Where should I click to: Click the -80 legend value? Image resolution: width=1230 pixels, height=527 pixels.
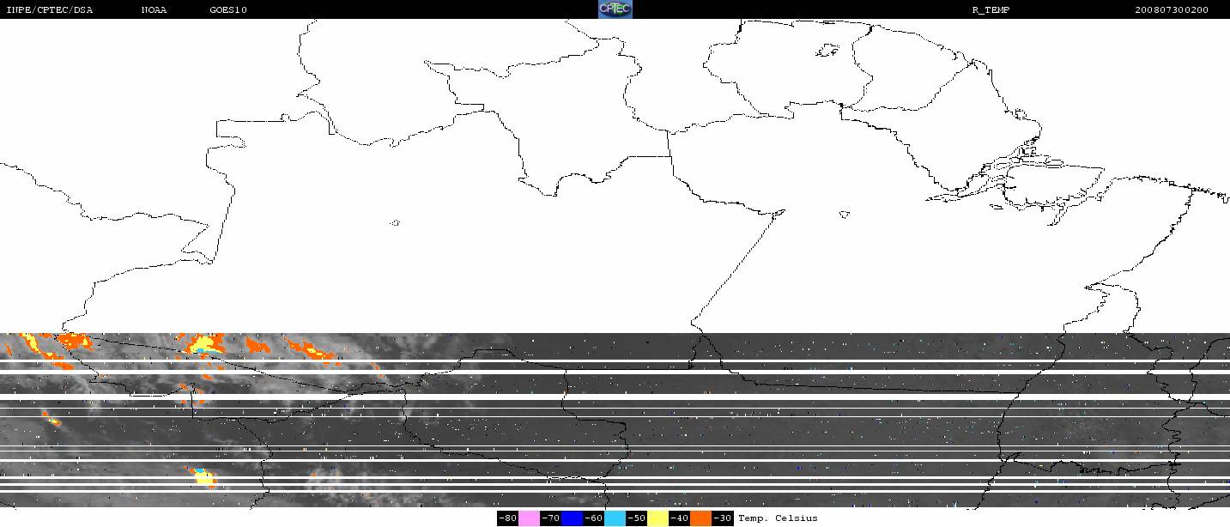507,518
